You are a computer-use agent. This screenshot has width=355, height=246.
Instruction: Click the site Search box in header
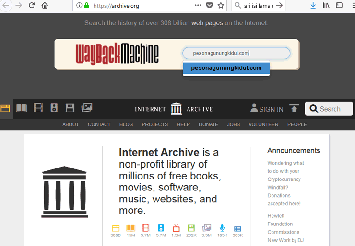point(329,109)
